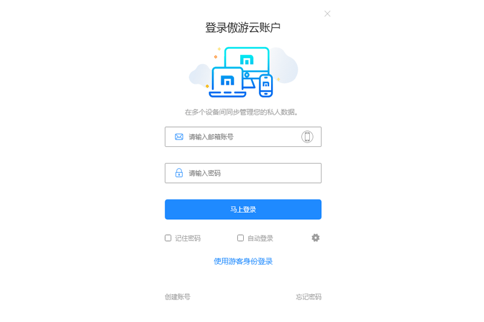Close the Maxthon cloud login dialog
484x322 pixels.
pos(327,14)
